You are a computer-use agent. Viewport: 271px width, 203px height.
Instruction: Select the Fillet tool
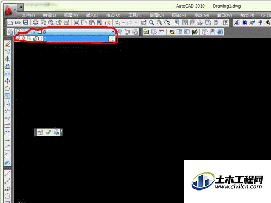(8, 155)
